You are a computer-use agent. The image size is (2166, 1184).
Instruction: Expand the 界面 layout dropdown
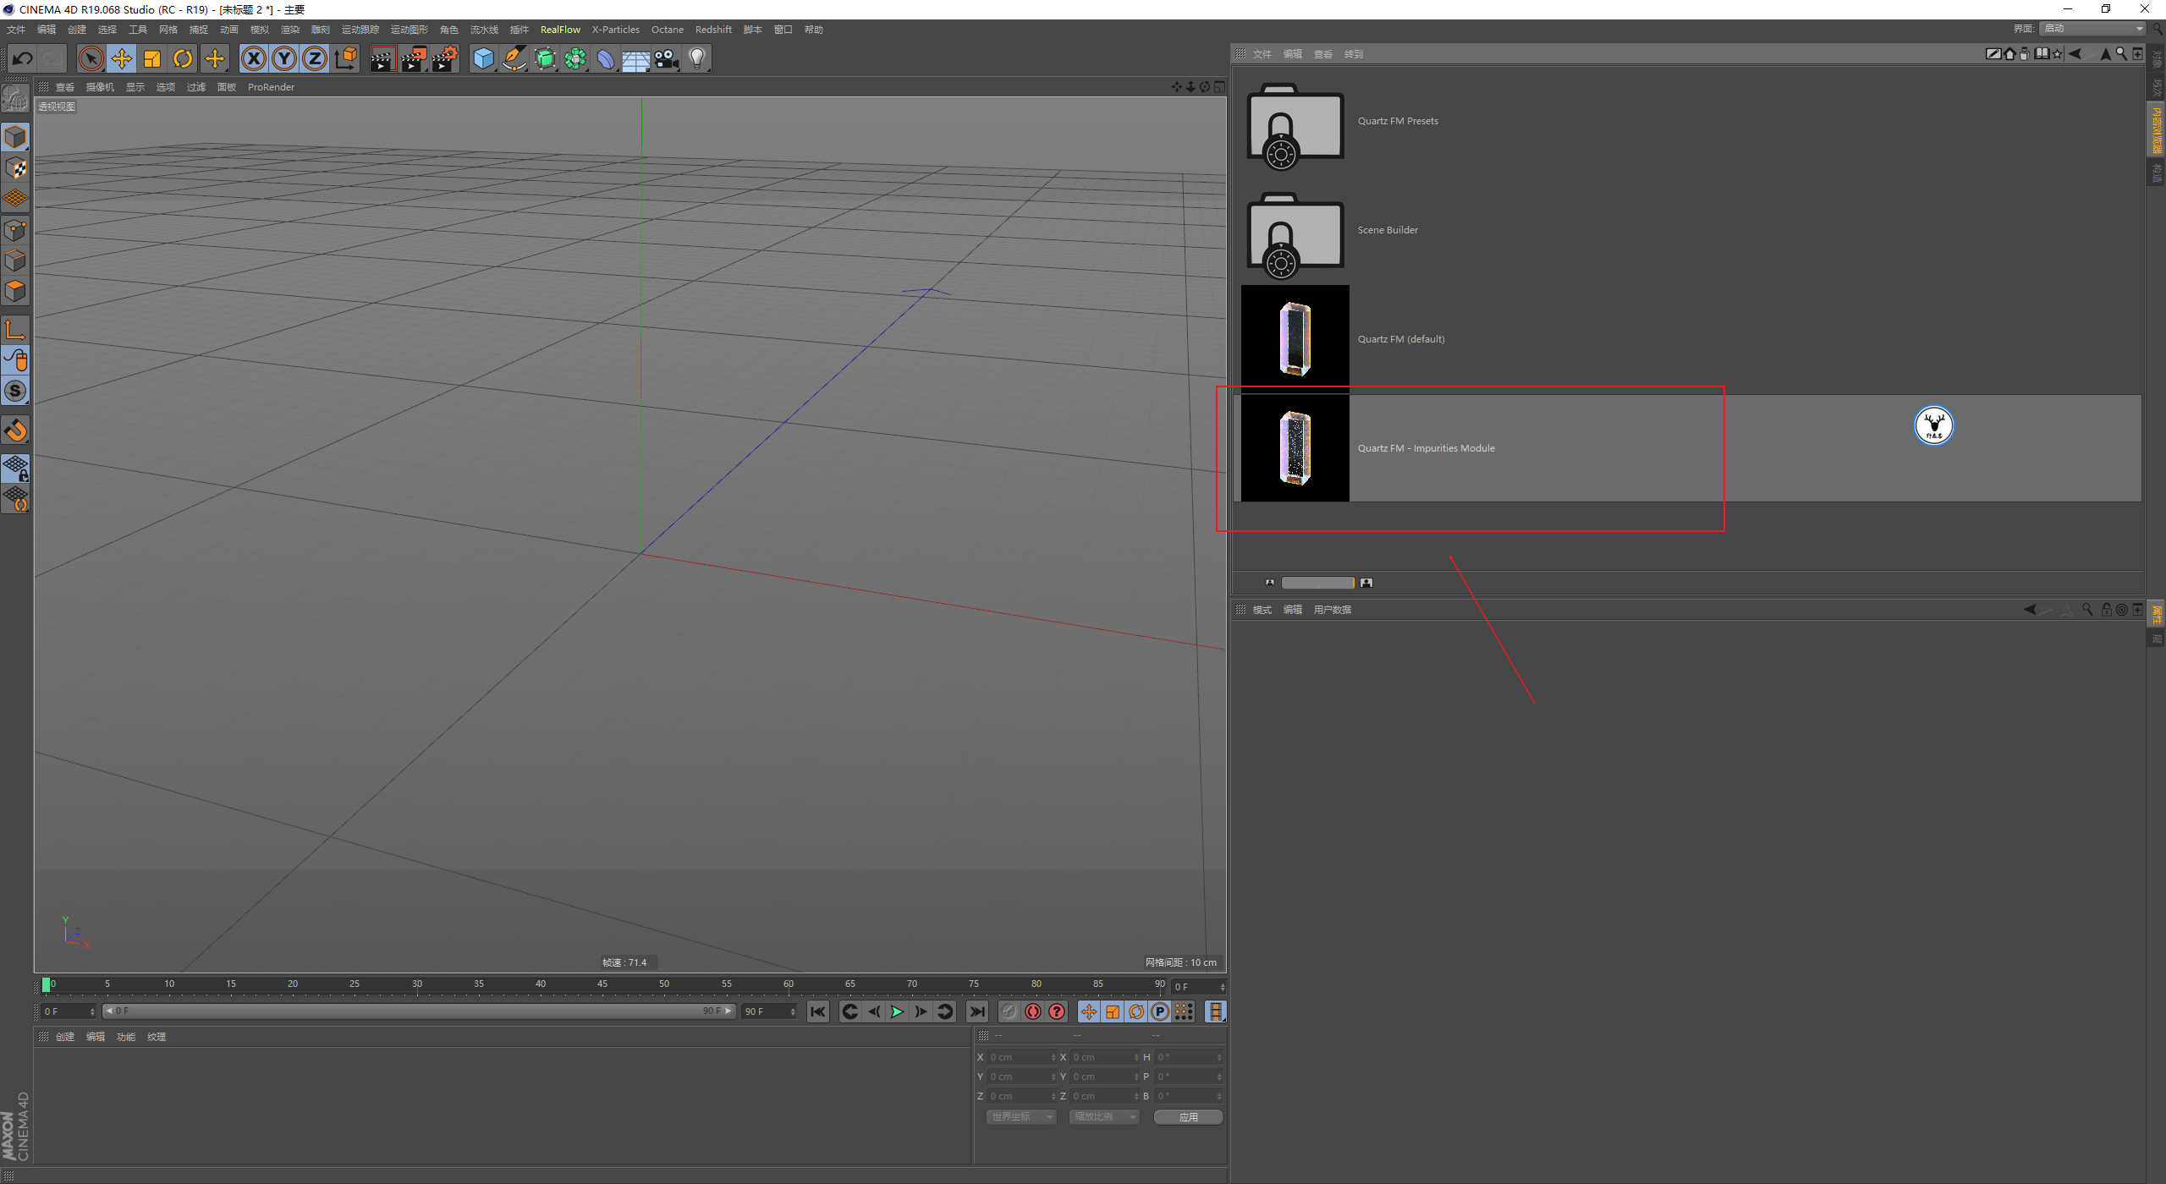click(x=2093, y=29)
